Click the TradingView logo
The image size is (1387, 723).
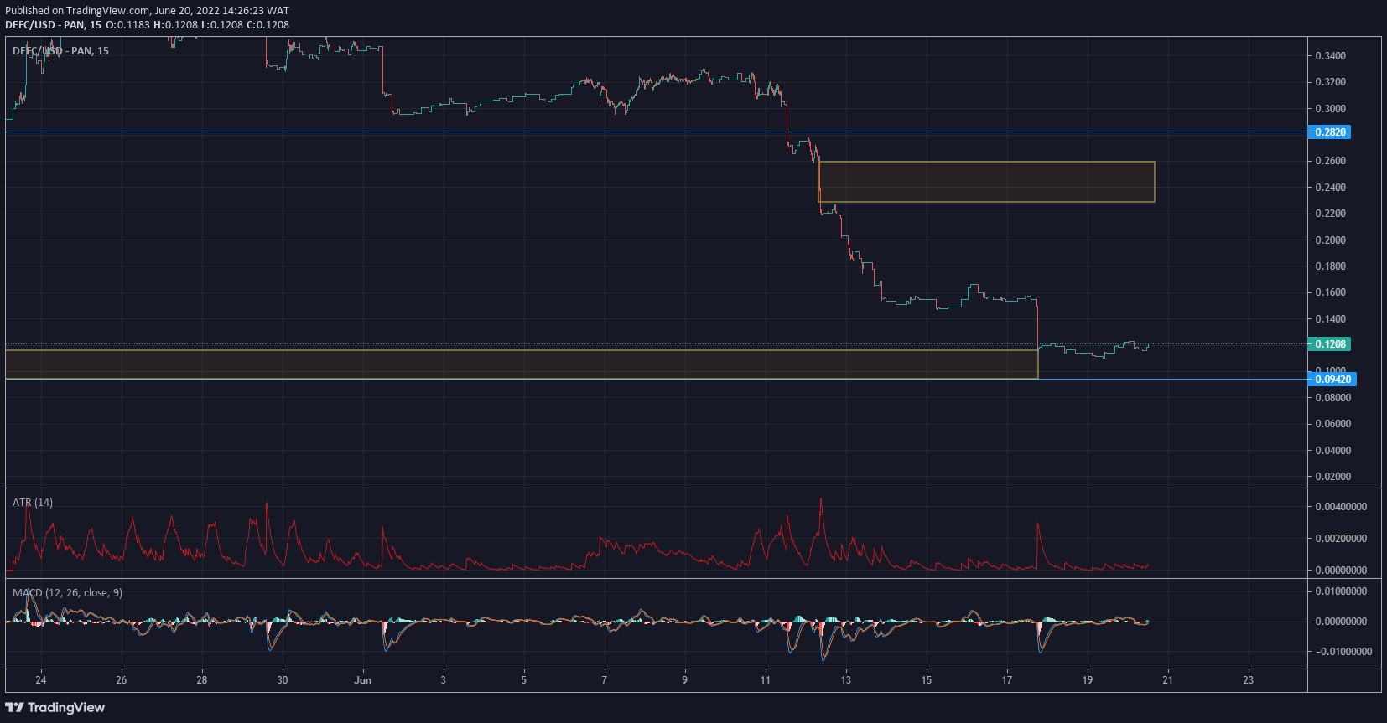(x=55, y=707)
